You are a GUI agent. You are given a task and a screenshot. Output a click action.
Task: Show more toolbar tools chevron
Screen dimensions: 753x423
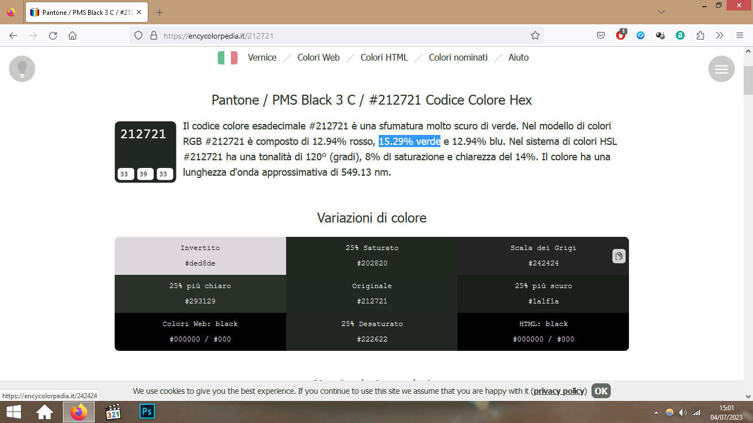(x=719, y=35)
